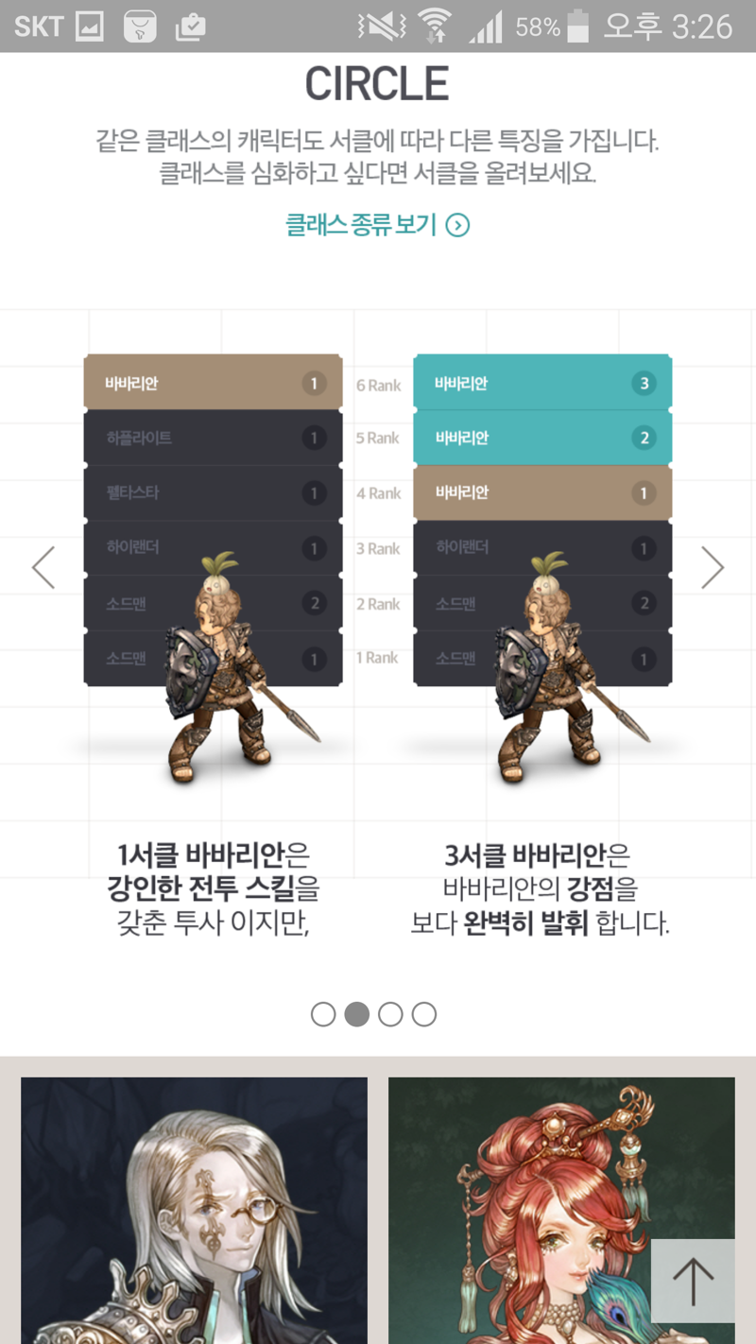
Task: Select teal 바바리안 circle 3 row
Action: coord(542,383)
